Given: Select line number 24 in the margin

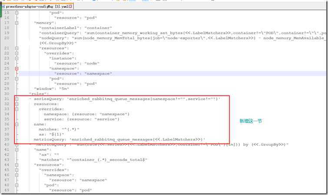Looking at the screenshot, I should (x=7, y=63).
